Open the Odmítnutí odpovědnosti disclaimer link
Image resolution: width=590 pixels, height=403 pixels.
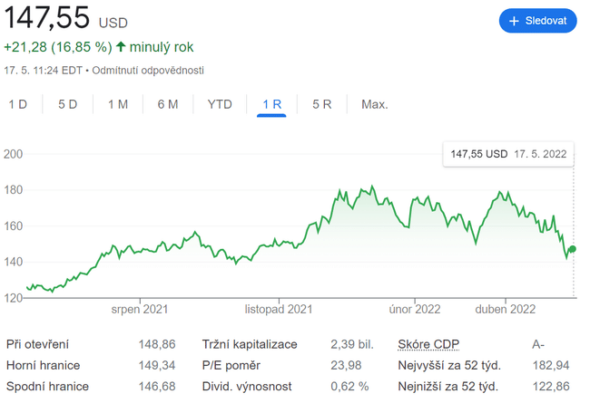pyautogui.click(x=157, y=71)
